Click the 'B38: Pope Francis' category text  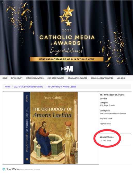[107, 106]
